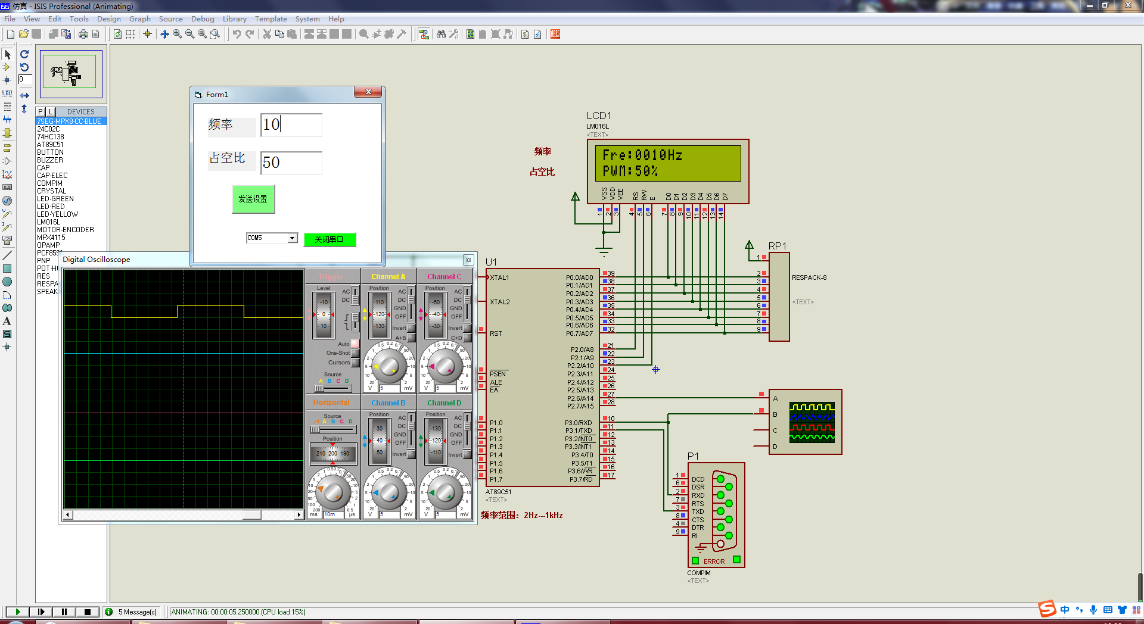Click the trigger Source A-B-C-D slider
Screen dimensions: 1144x624
coord(333,388)
